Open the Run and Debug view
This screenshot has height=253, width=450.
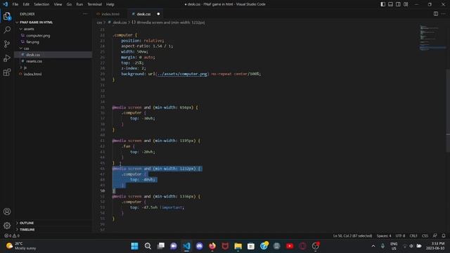(7, 58)
